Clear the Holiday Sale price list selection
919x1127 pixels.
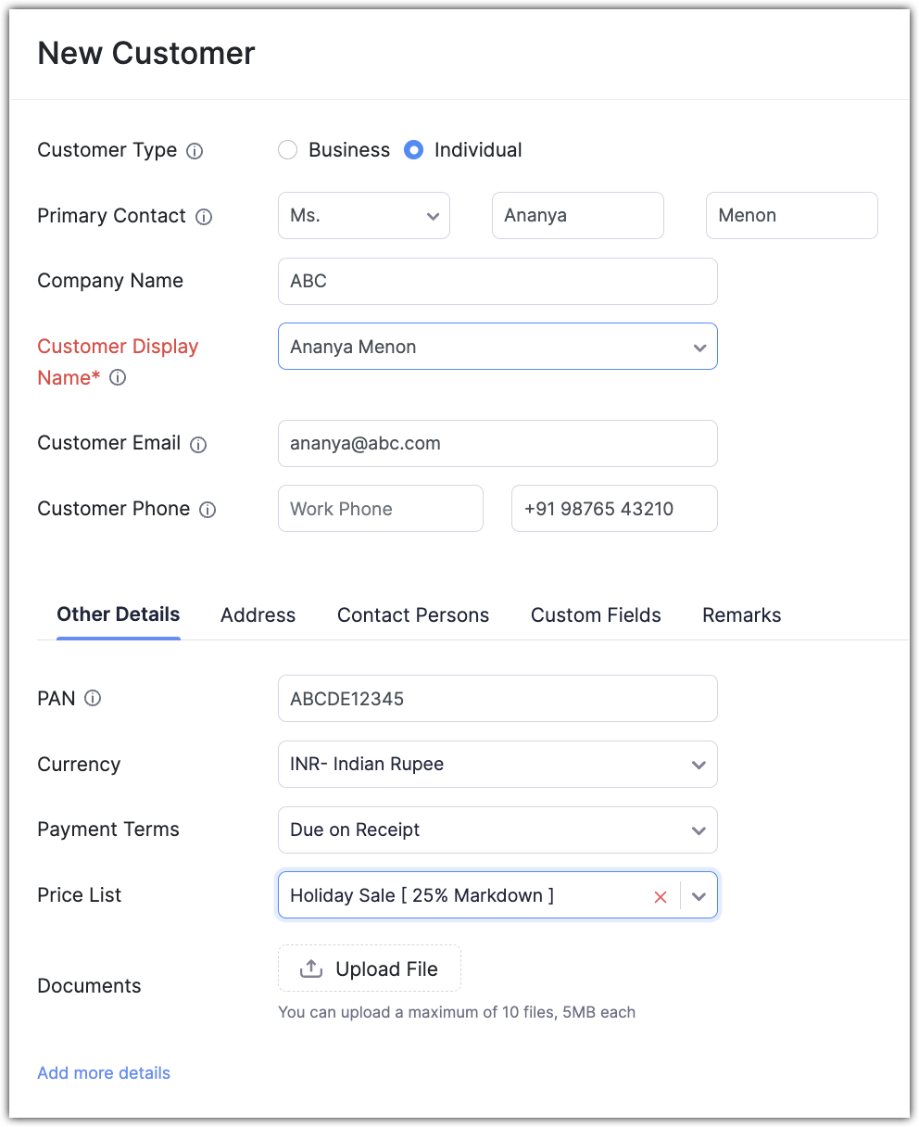tap(661, 896)
